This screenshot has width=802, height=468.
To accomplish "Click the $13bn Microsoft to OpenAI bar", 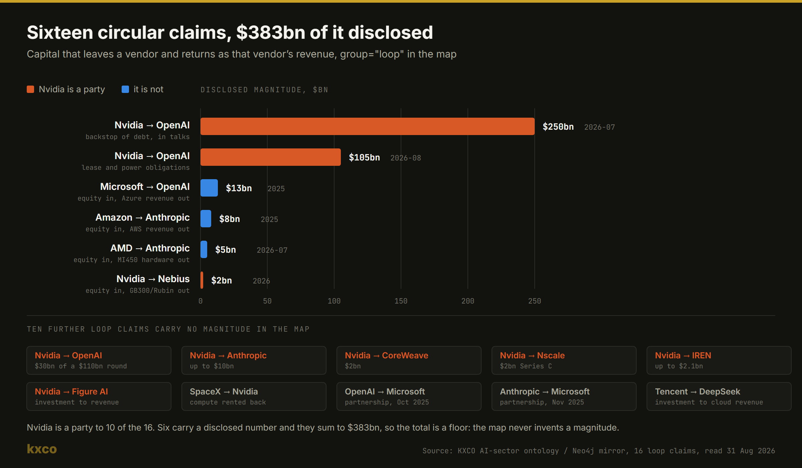I will point(209,188).
